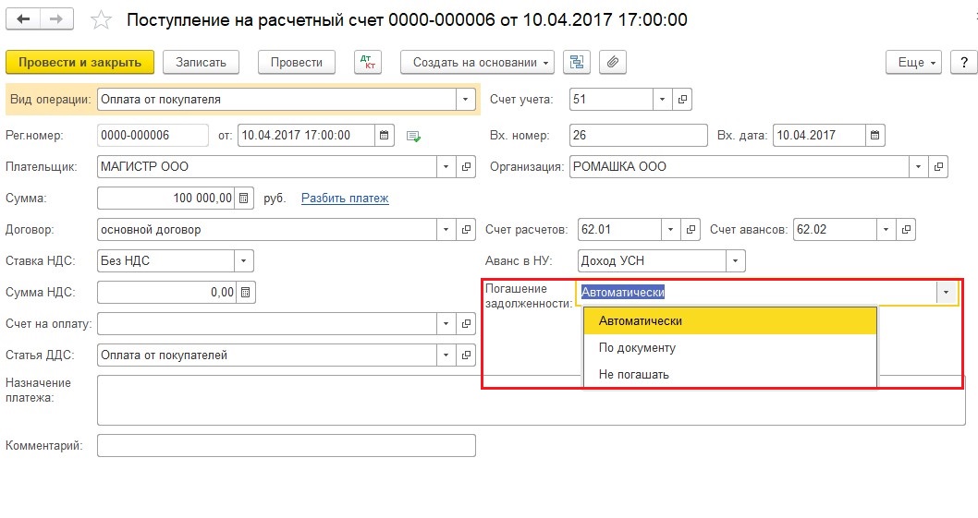Click the back navigation arrow
Image resolution: width=978 pixels, height=518 pixels.
pyautogui.click(x=24, y=19)
